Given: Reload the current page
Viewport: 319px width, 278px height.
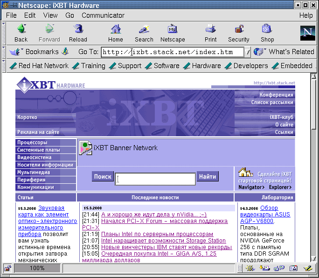Looking at the screenshot, I should pyautogui.click(x=78, y=33).
